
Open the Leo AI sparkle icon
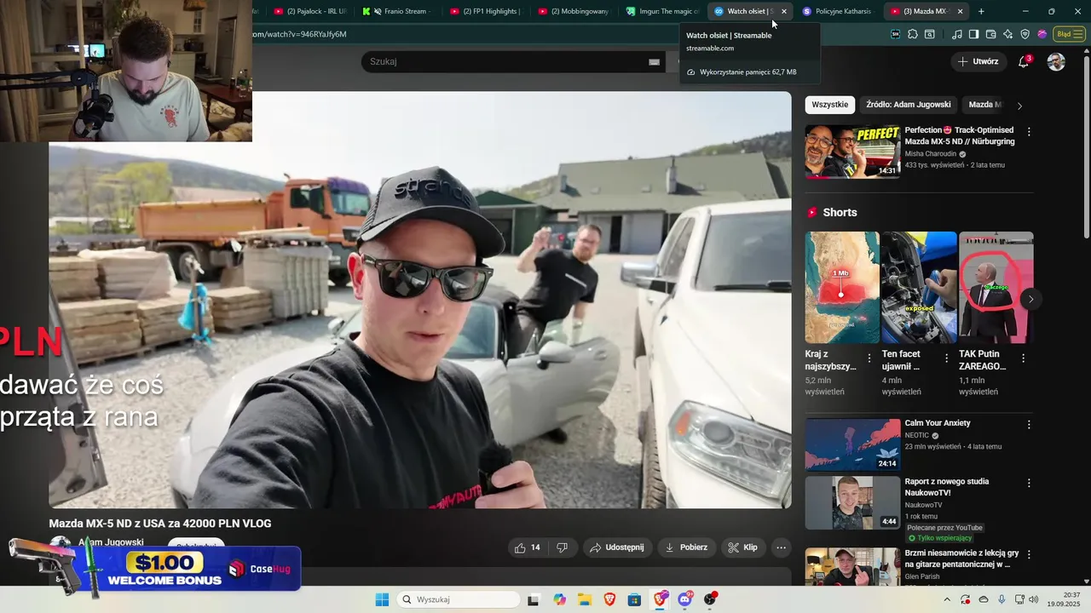pos(1007,34)
